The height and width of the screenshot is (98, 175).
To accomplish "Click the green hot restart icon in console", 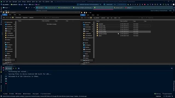I will (x=16, y=68).
